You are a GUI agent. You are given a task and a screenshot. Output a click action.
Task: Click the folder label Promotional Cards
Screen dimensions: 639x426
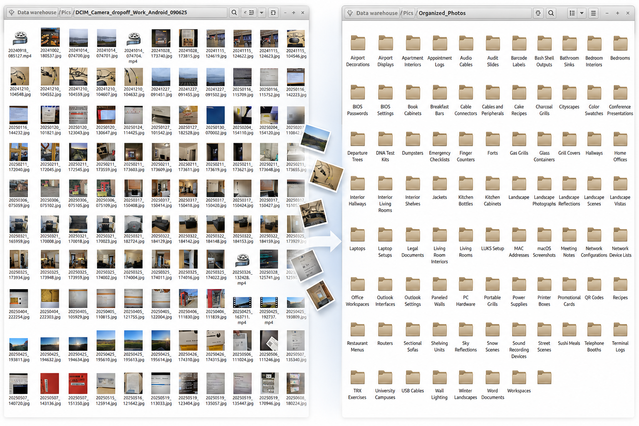point(569,301)
